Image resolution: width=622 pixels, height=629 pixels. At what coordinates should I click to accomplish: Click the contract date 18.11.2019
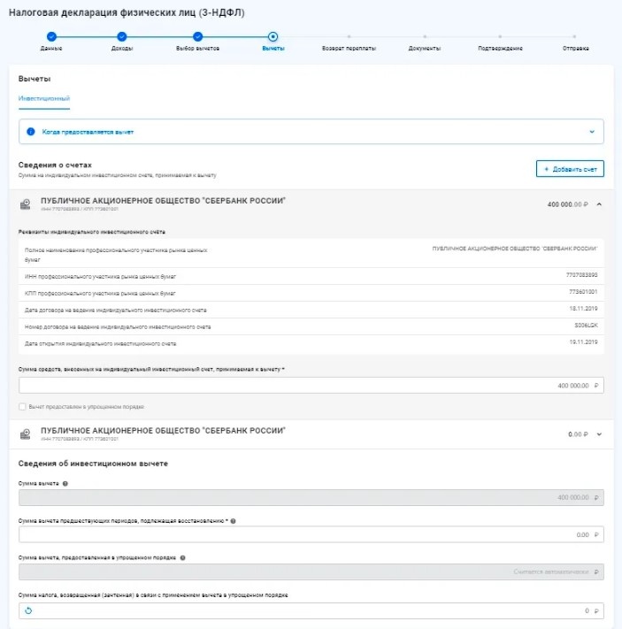[583, 309]
